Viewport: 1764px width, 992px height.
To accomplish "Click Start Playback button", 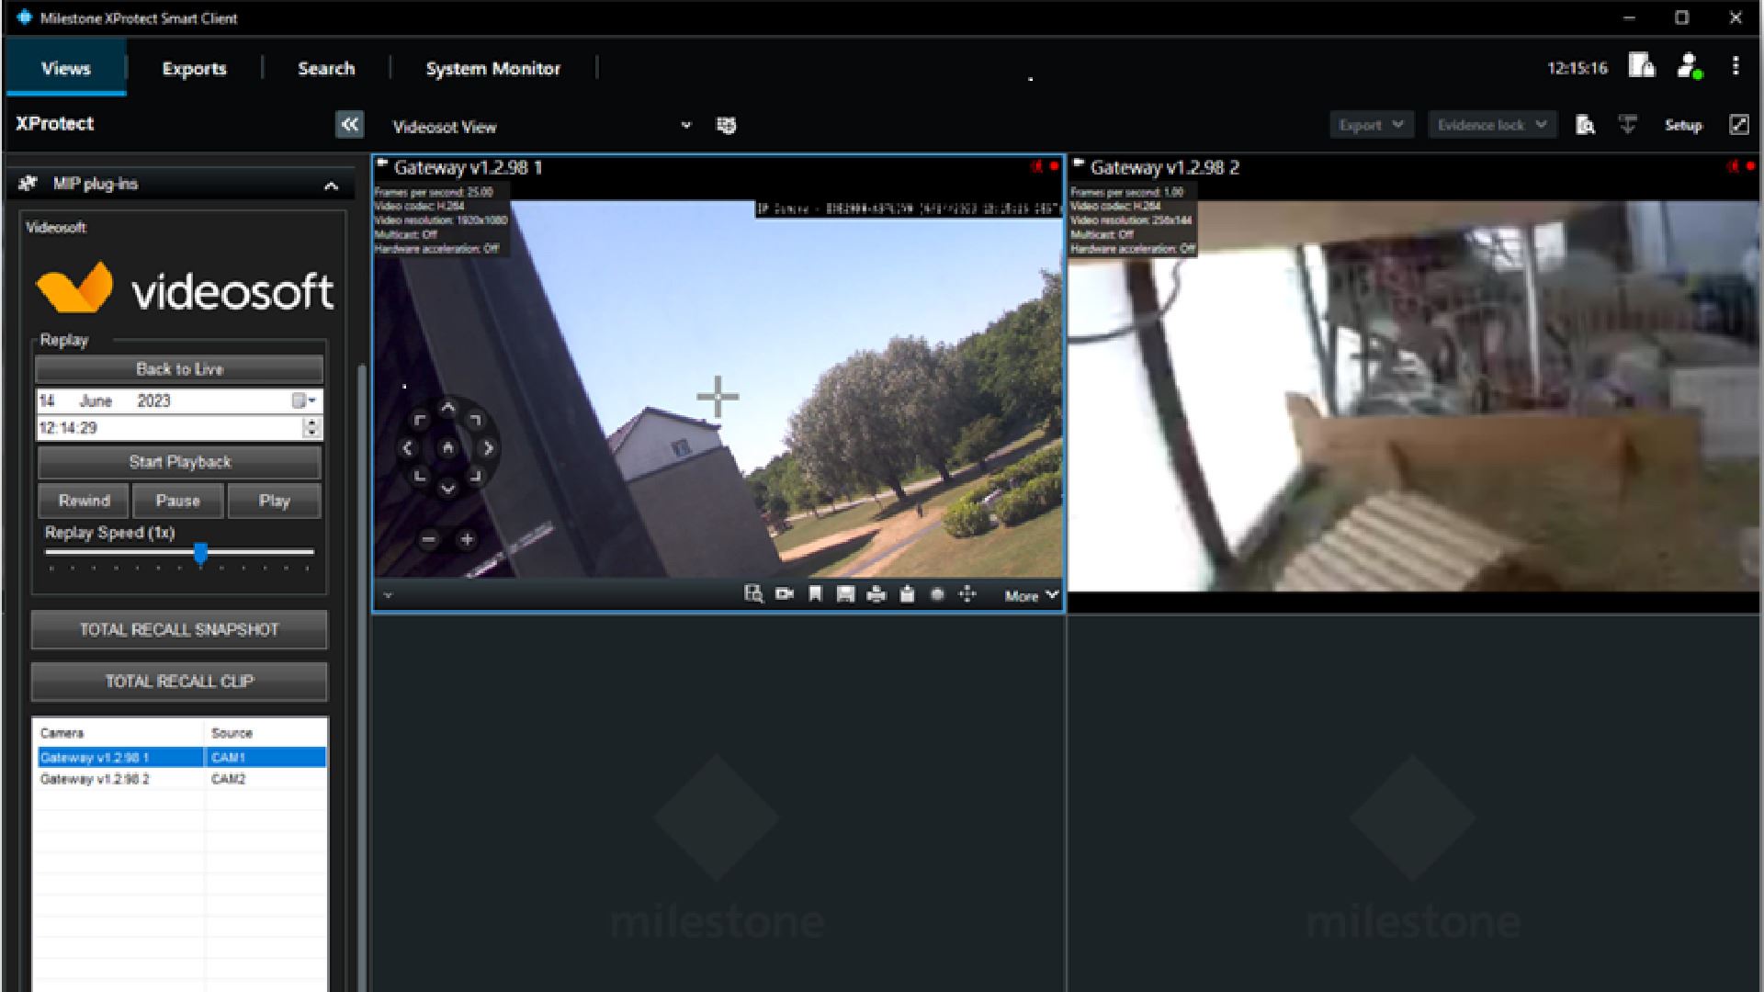I will tap(179, 462).
